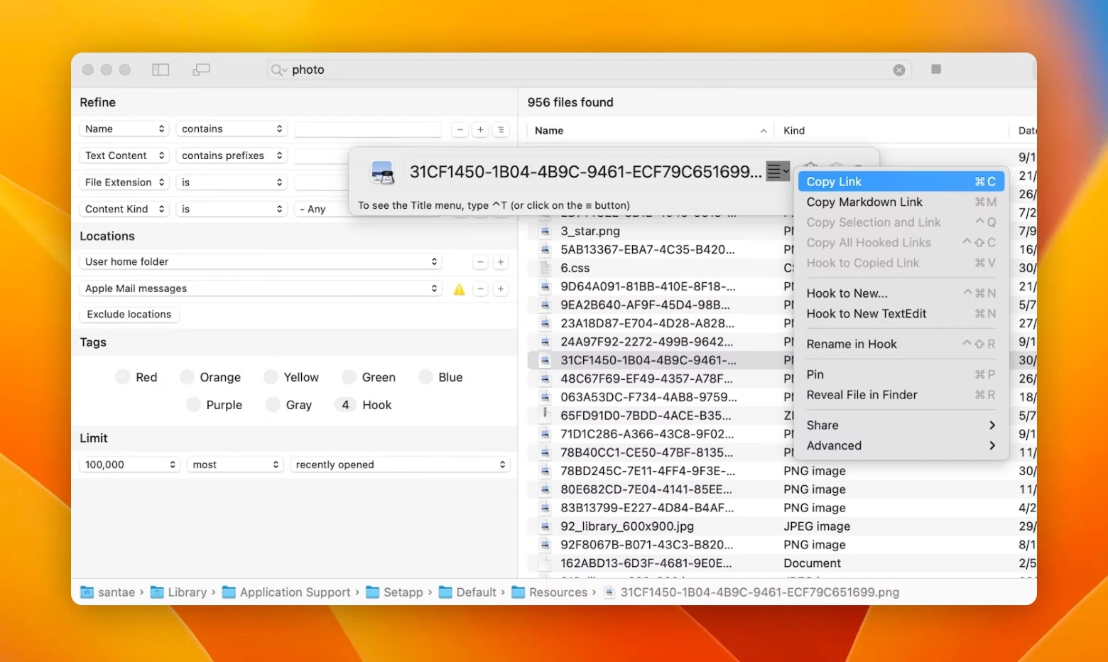Click the Name criterion text field
Image resolution: width=1108 pixels, height=662 pixels.
(x=369, y=129)
